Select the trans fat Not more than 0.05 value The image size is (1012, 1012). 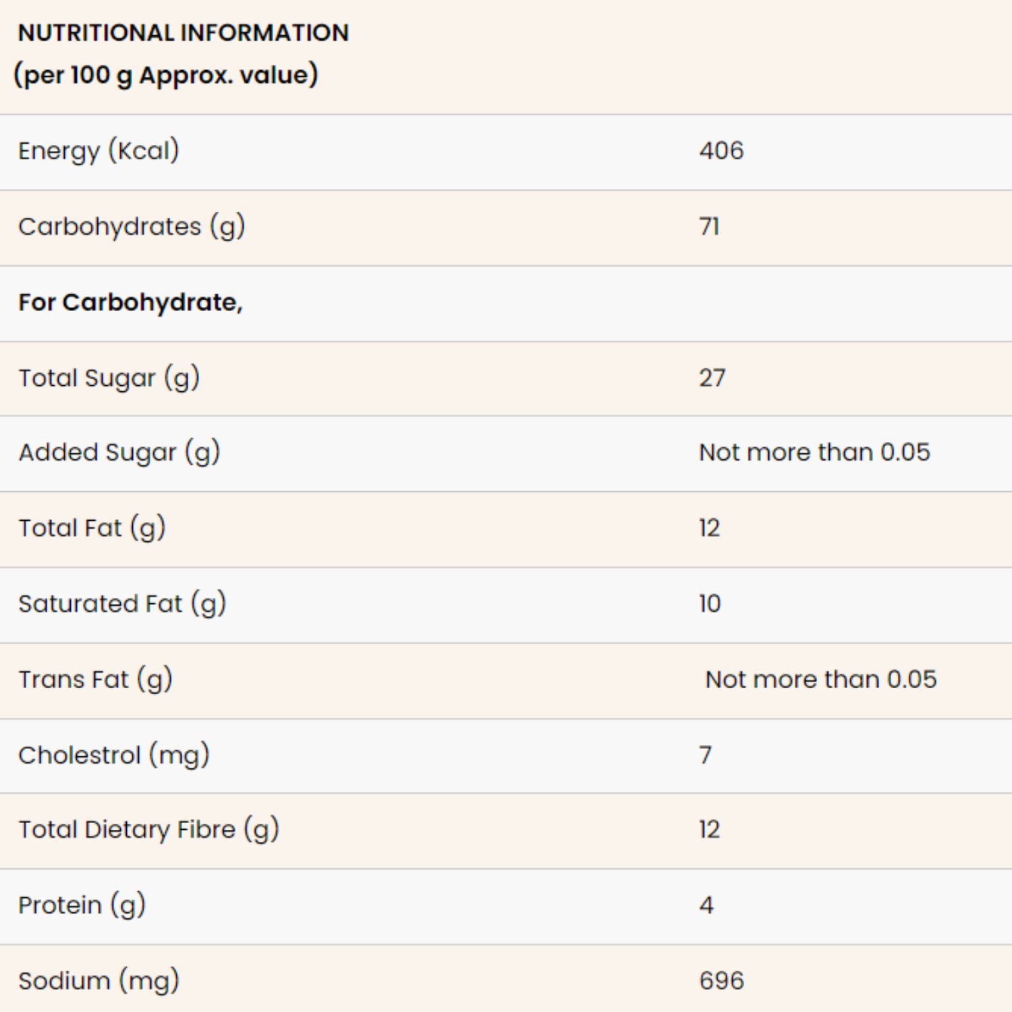tap(821, 679)
